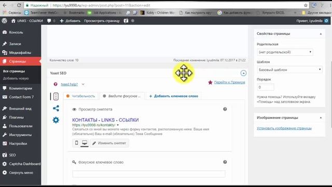The image size is (332, 187).
Task: Open the LINKS - ССЫЛКИ site home
Action: (27, 21)
